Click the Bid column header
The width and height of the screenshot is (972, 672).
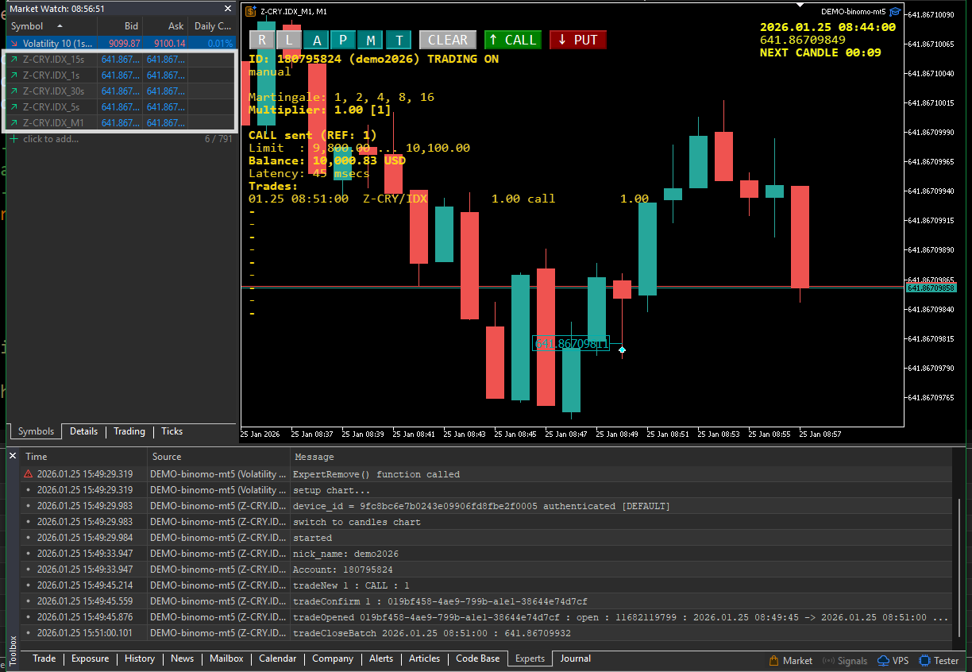click(x=119, y=26)
